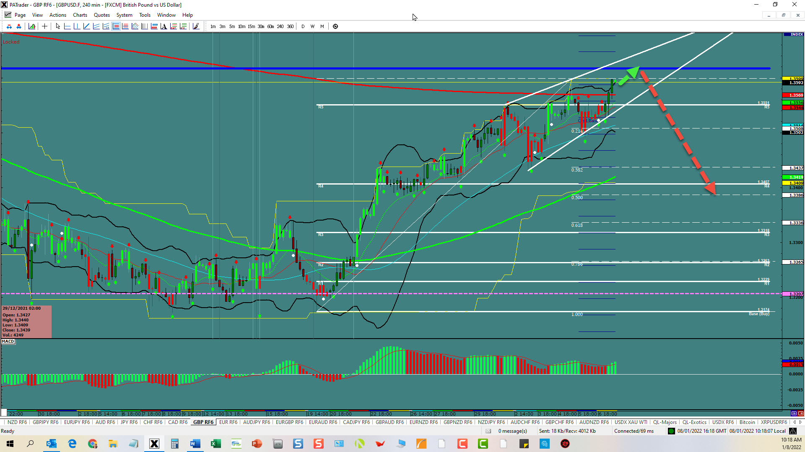805x452 pixels.
Task: Select the red horizontal levels tool
Action: [x=125, y=26]
